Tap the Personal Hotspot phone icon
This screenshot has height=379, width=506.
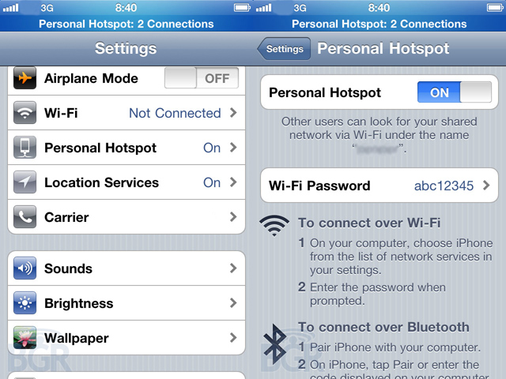25,148
